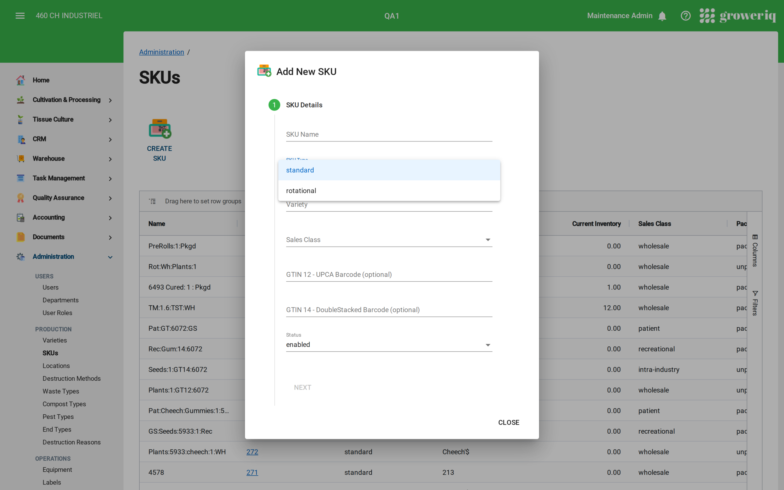
Task: Open Destruction Reasons in sidebar
Action: click(72, 442)
